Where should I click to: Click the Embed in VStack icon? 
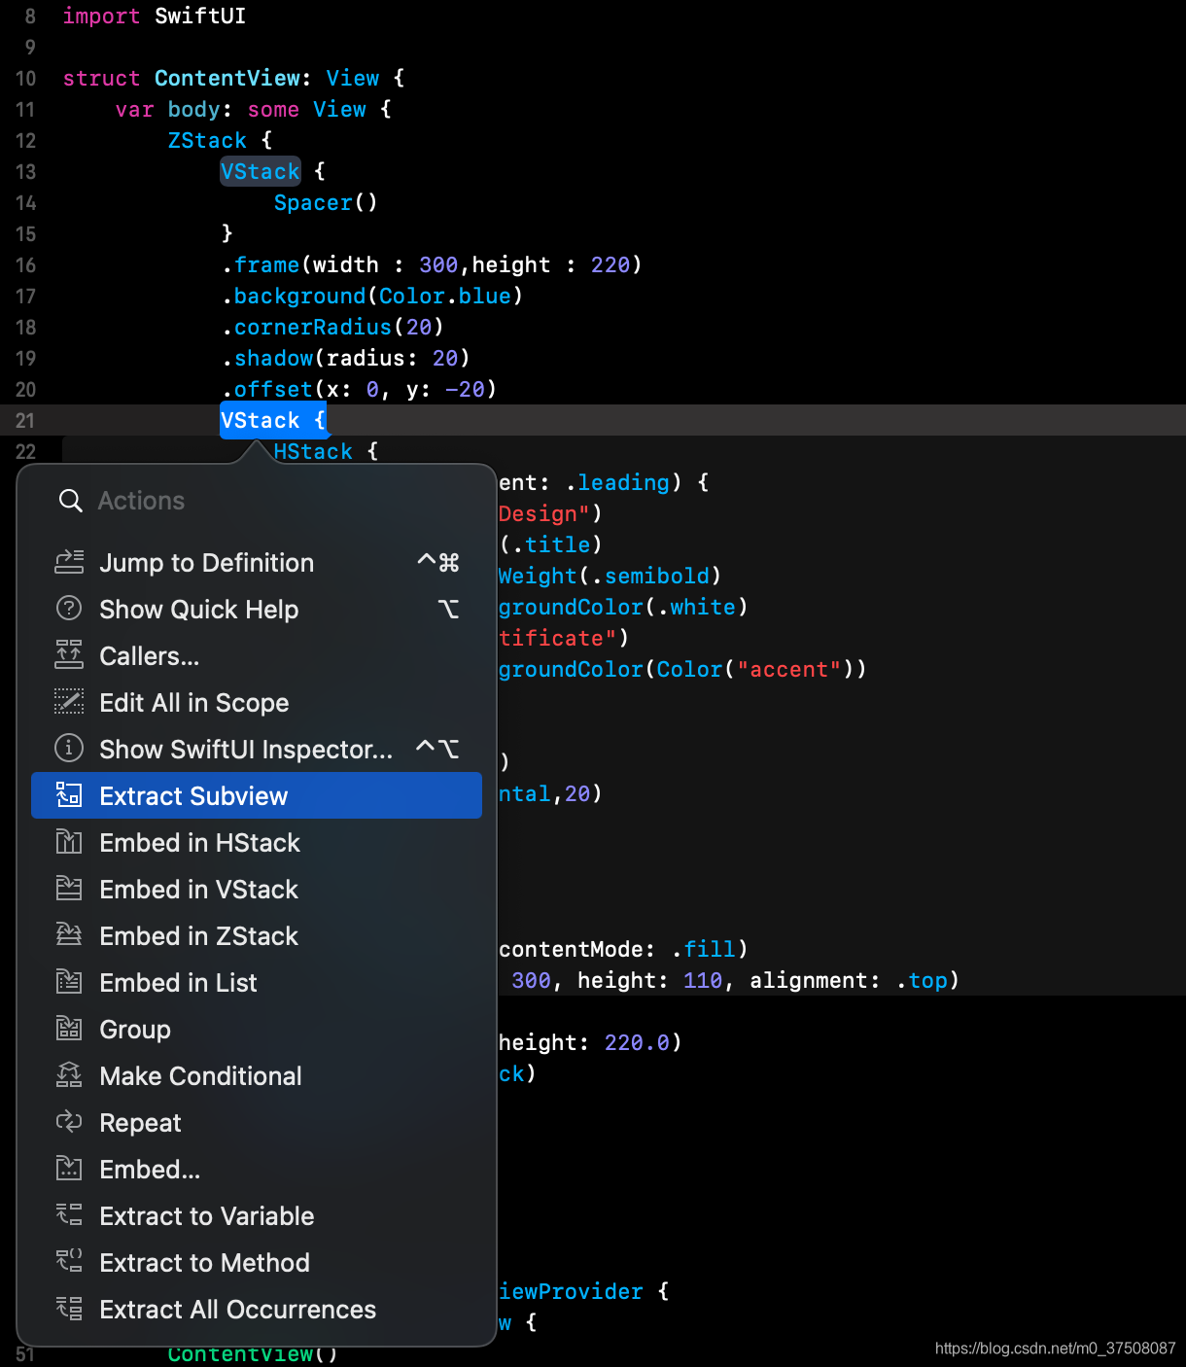coord(69,889)
